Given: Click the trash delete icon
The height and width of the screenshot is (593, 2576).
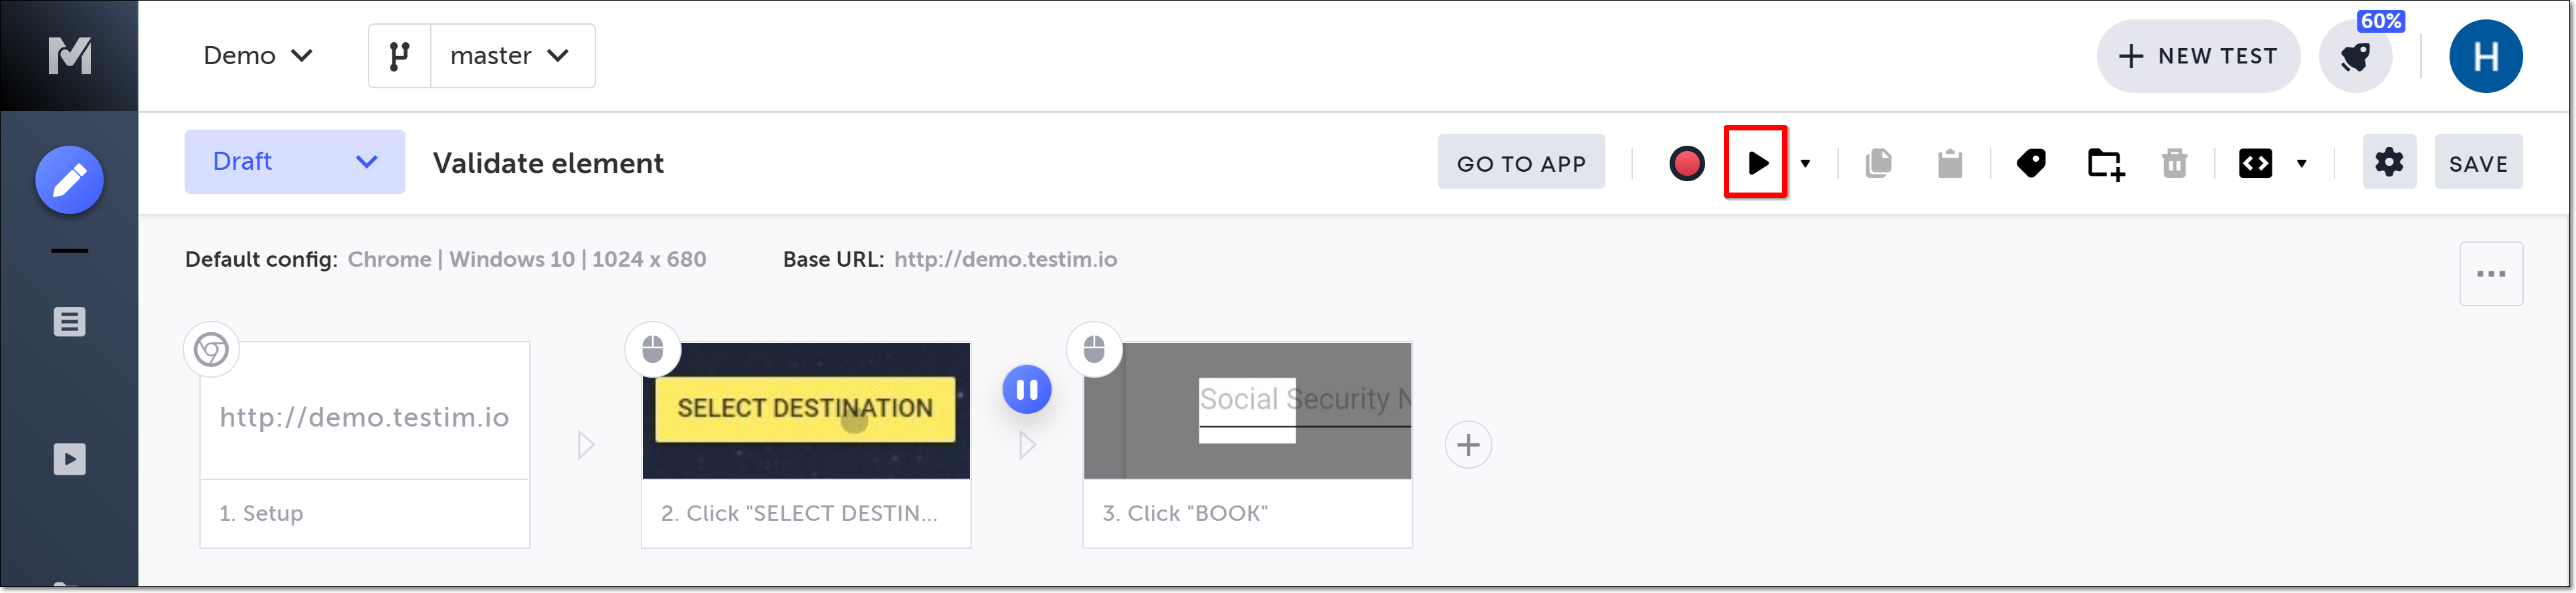Looking at the screenshot, I should click(2174, 163).
